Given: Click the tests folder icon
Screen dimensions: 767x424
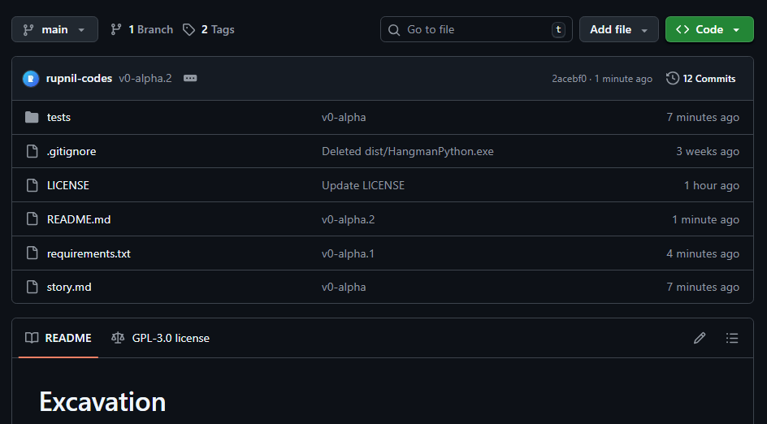Looking at the screenshot, I should click(x=32, y=118).
